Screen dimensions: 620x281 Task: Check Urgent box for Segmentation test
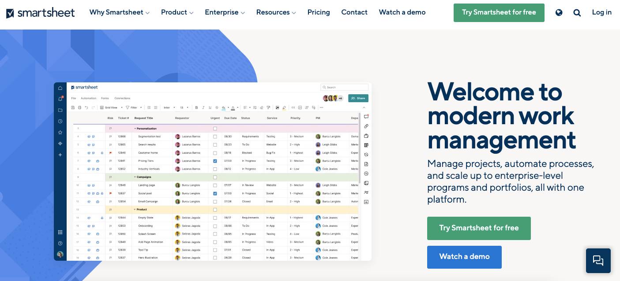pos(215,137)
